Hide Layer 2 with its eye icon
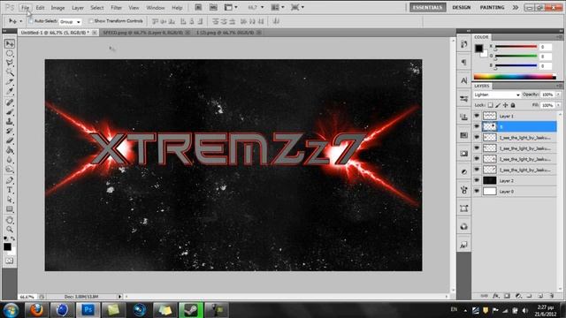The height and width of the screenshot is (318, 566). coord(477,180)
